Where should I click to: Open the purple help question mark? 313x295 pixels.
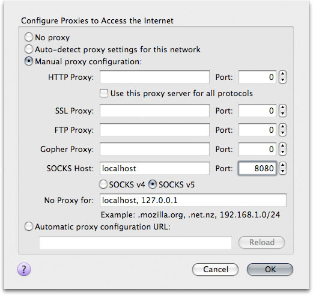pyautogui.click(x=24, y=269)
